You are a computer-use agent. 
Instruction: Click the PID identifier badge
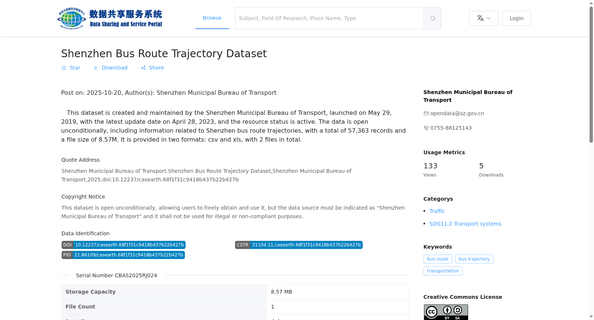(x=123, y=255)
